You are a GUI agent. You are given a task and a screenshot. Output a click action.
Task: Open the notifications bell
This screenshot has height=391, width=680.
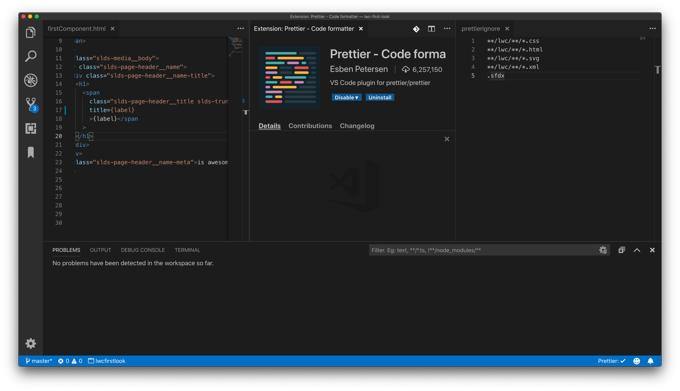pos(651,361)
